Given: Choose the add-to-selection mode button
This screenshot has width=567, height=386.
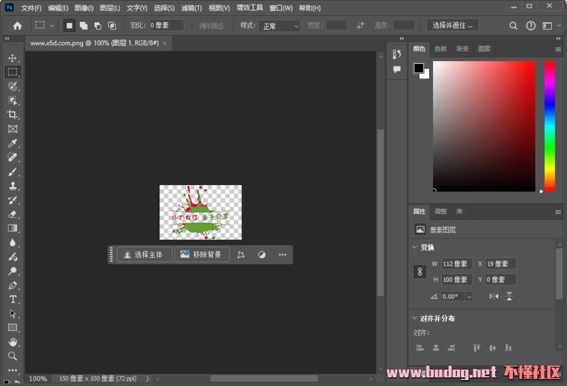Looking at the screenshot, I should [x=83, y=26].
